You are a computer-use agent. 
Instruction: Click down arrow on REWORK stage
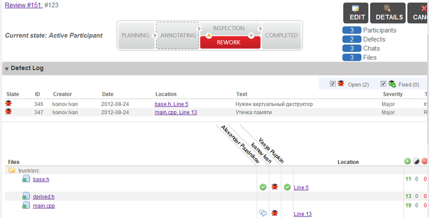pos(251,35)
